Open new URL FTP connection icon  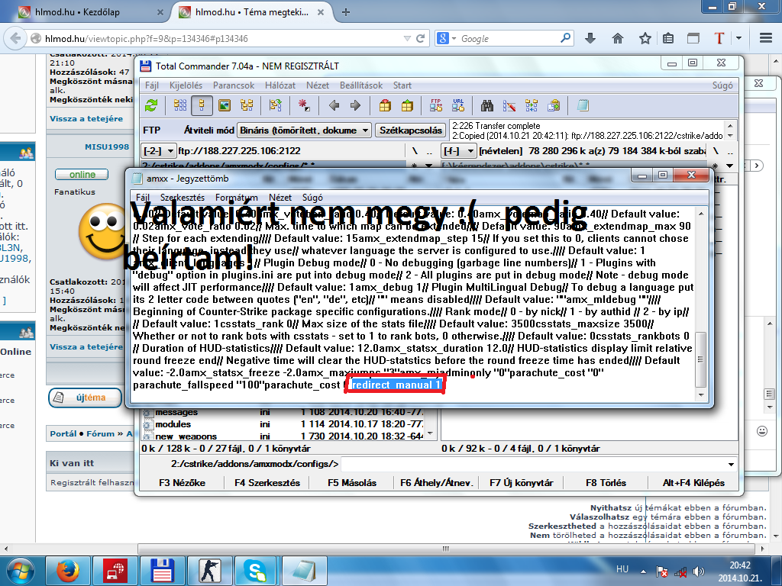pos(458,105)
